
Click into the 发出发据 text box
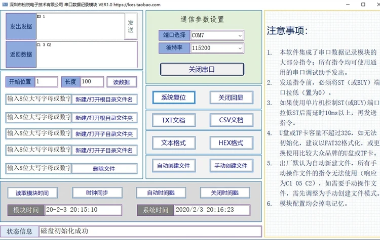coord(81,26)
